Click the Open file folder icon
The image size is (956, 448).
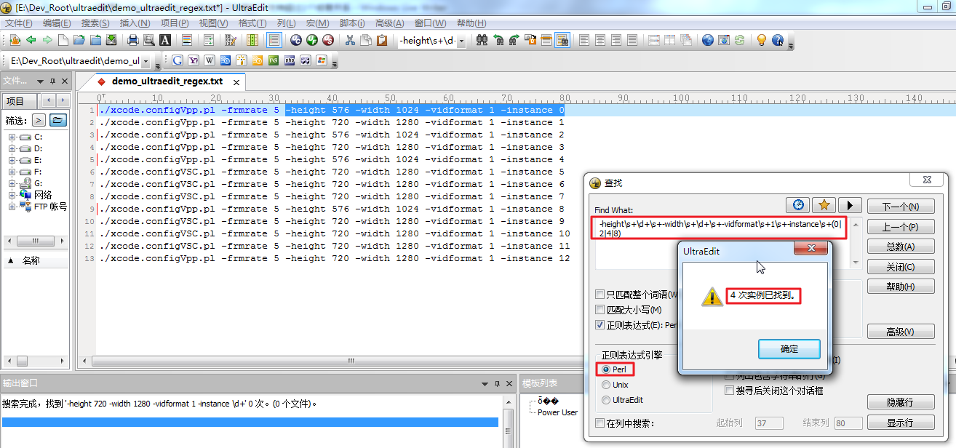click(80, 40)
